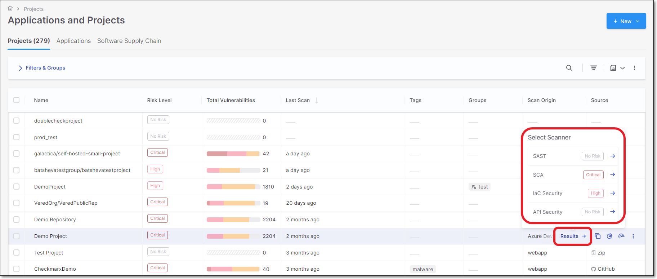Click the Name column header

coord(41,100)
